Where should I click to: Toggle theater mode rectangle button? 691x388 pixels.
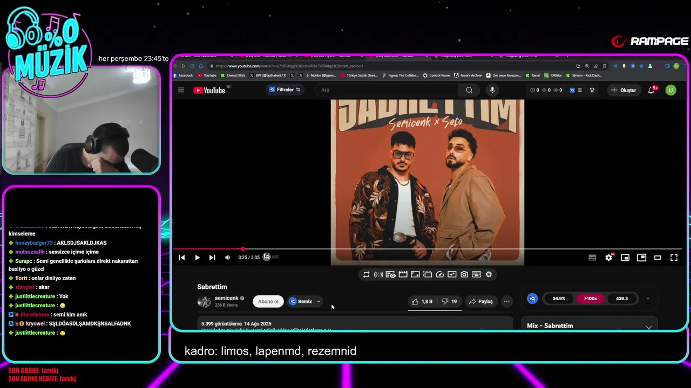tap(658, 258)
